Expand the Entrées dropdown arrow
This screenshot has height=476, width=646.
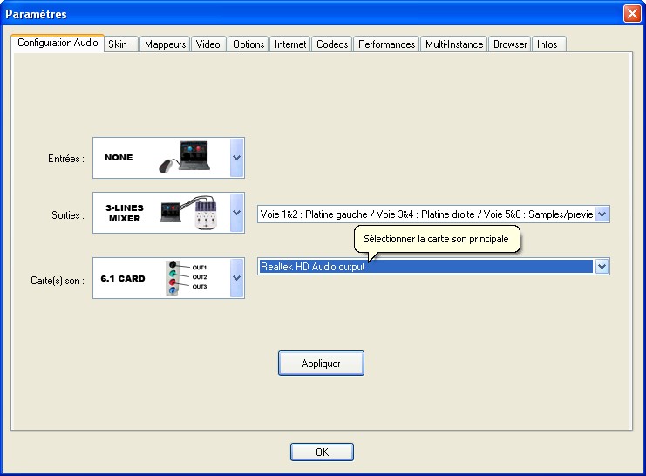236,158
